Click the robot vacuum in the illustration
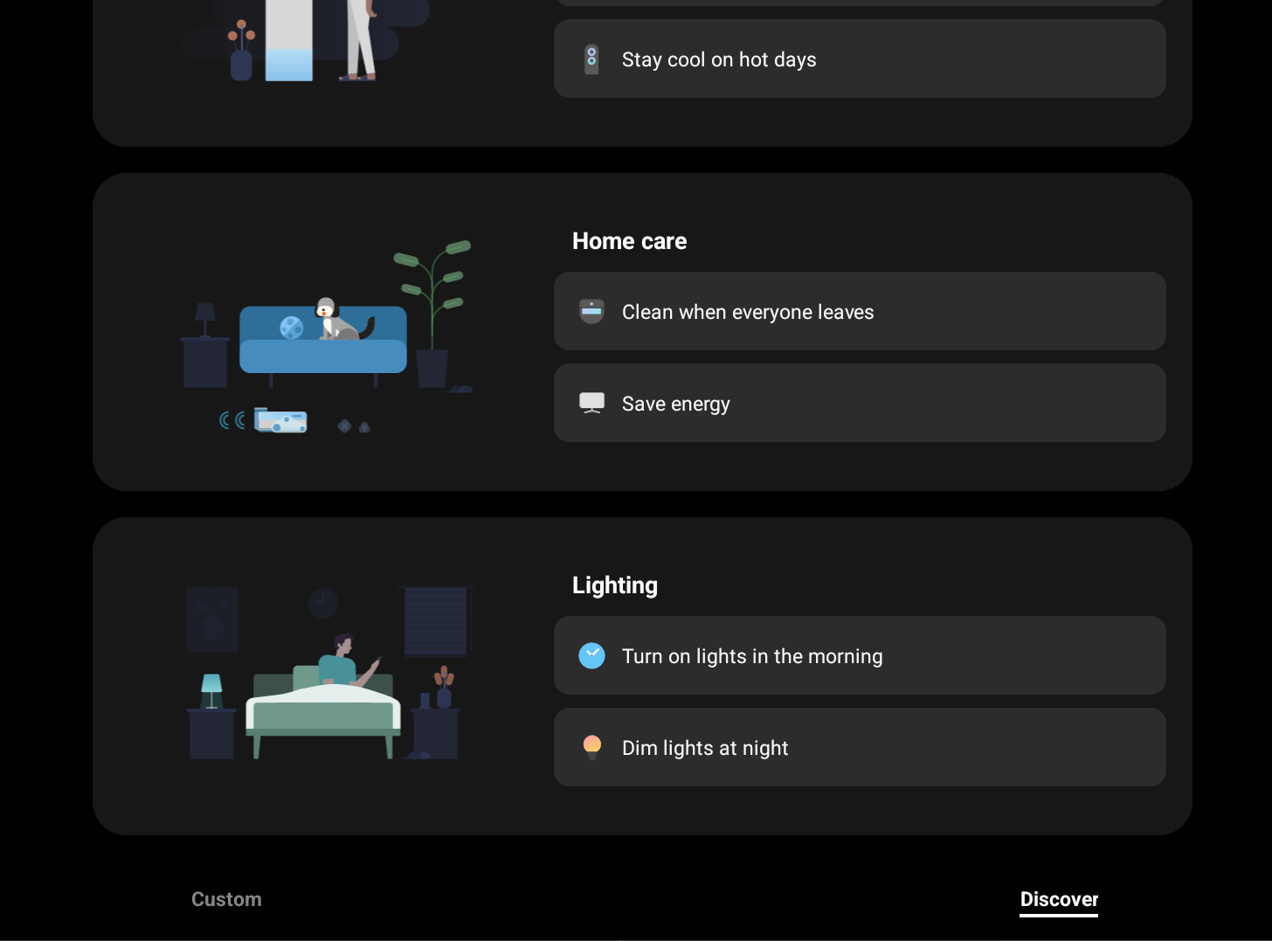 tap(280, 420)
